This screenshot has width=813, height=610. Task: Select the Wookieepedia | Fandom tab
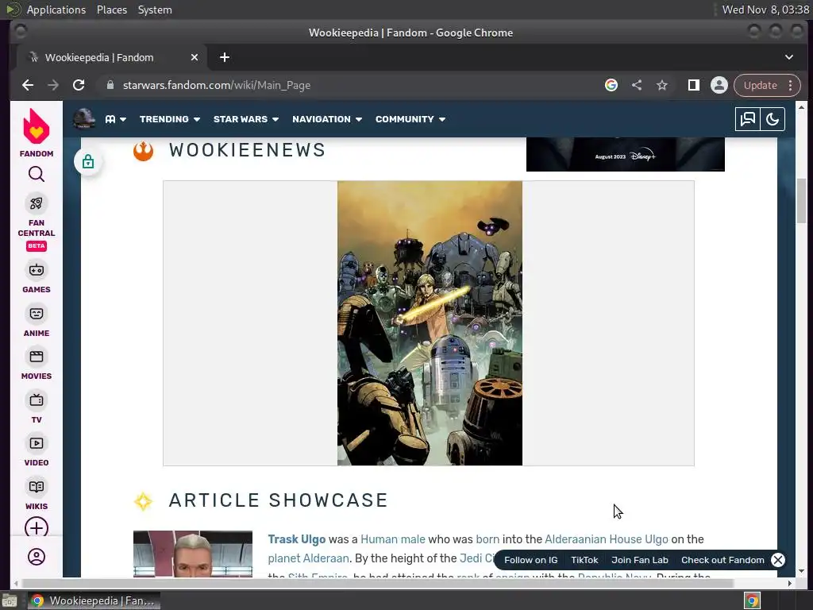pos(112,57)
